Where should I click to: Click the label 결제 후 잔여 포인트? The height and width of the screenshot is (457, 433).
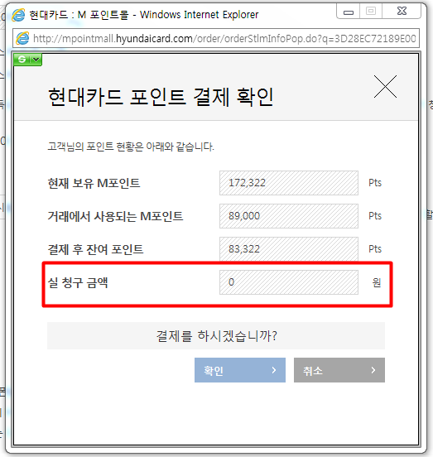[x=95, y=249]
